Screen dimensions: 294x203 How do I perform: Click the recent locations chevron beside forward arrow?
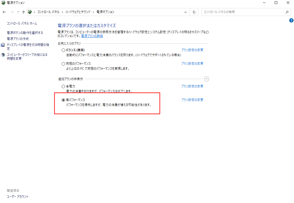click(x=18, y=12)
